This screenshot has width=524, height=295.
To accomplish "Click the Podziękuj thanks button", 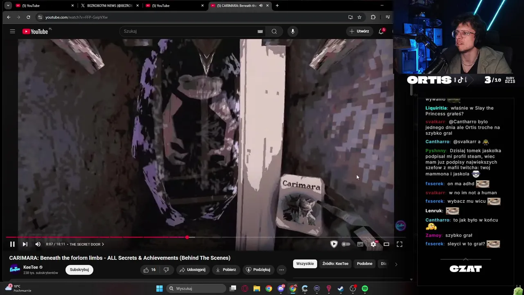I will click(x=258, y=270).
